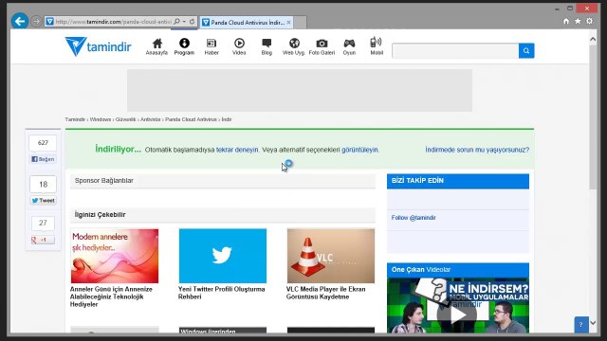The height and width of the screenshot is (341, 607).
Task: Click the site favicon in address bar
Action: (50, 22)
